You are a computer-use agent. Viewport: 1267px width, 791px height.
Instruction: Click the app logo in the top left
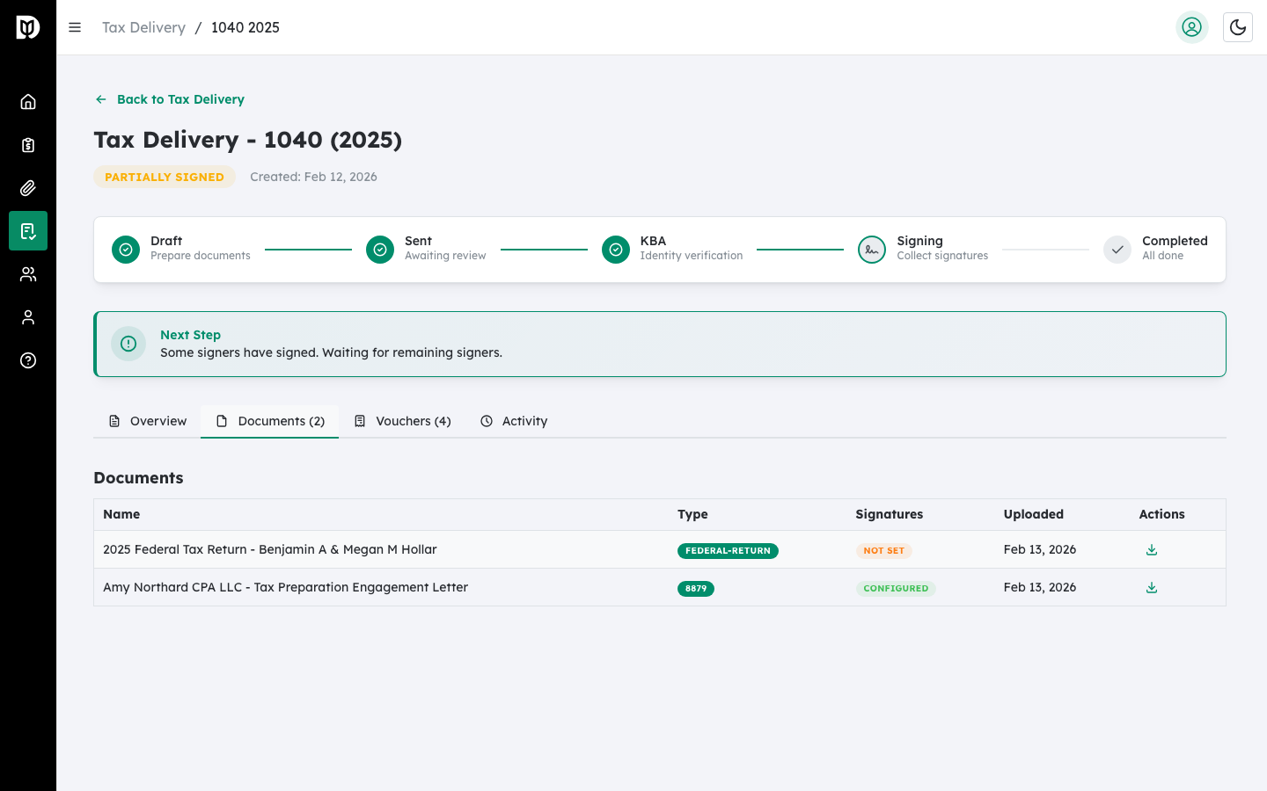27,27
